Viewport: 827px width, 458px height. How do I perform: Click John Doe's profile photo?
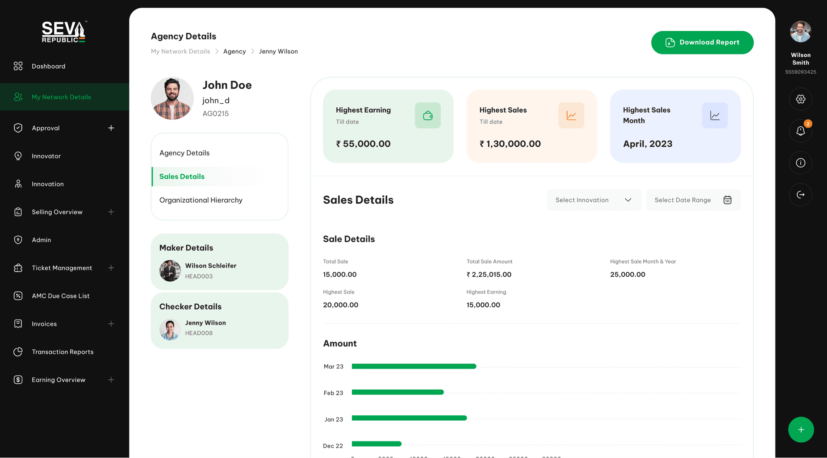click(172, 98)
